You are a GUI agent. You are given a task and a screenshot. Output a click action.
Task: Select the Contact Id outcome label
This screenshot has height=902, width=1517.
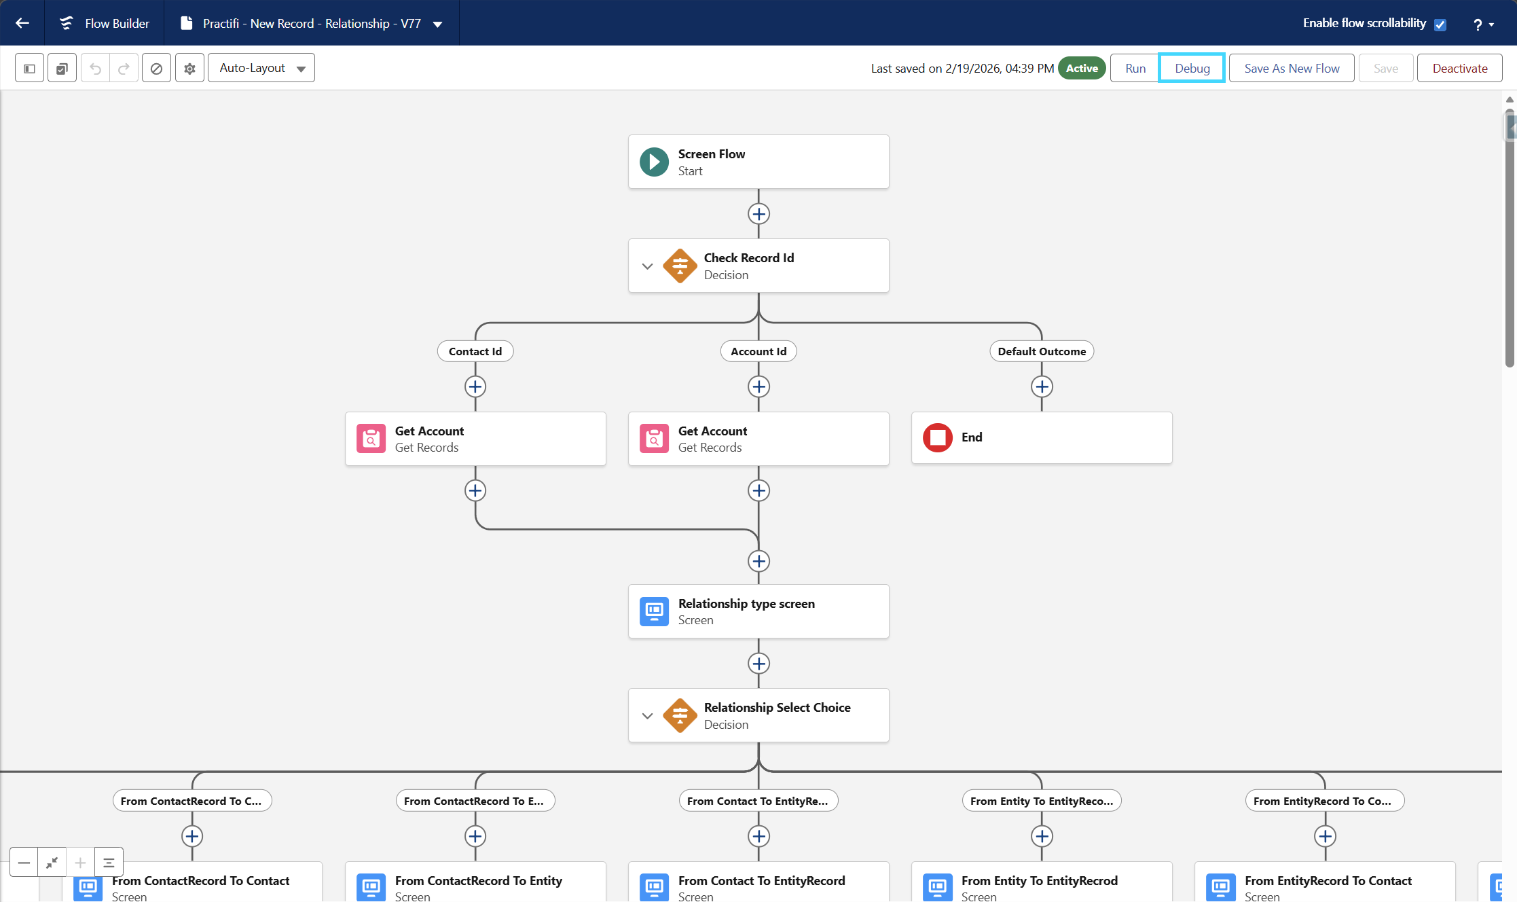click(x=475, y=351)
